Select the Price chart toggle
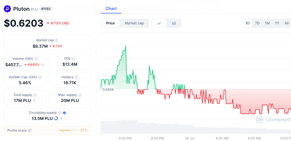 coord(110,23)
